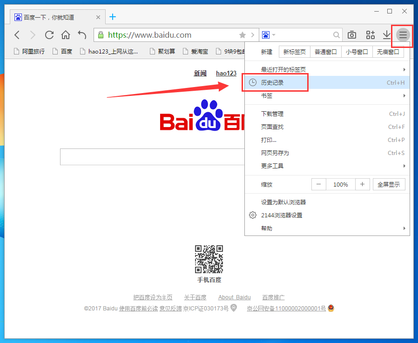Expand the search engine dropdown arrow

coord(274,35)
